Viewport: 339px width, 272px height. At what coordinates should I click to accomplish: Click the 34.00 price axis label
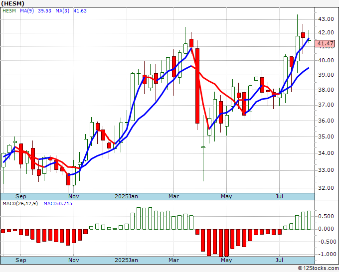(326, 153)
